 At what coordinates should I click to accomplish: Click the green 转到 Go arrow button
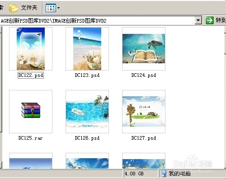210,20
